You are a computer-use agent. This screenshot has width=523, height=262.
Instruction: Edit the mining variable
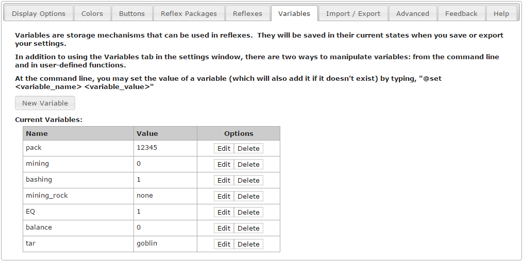(224, 164)
